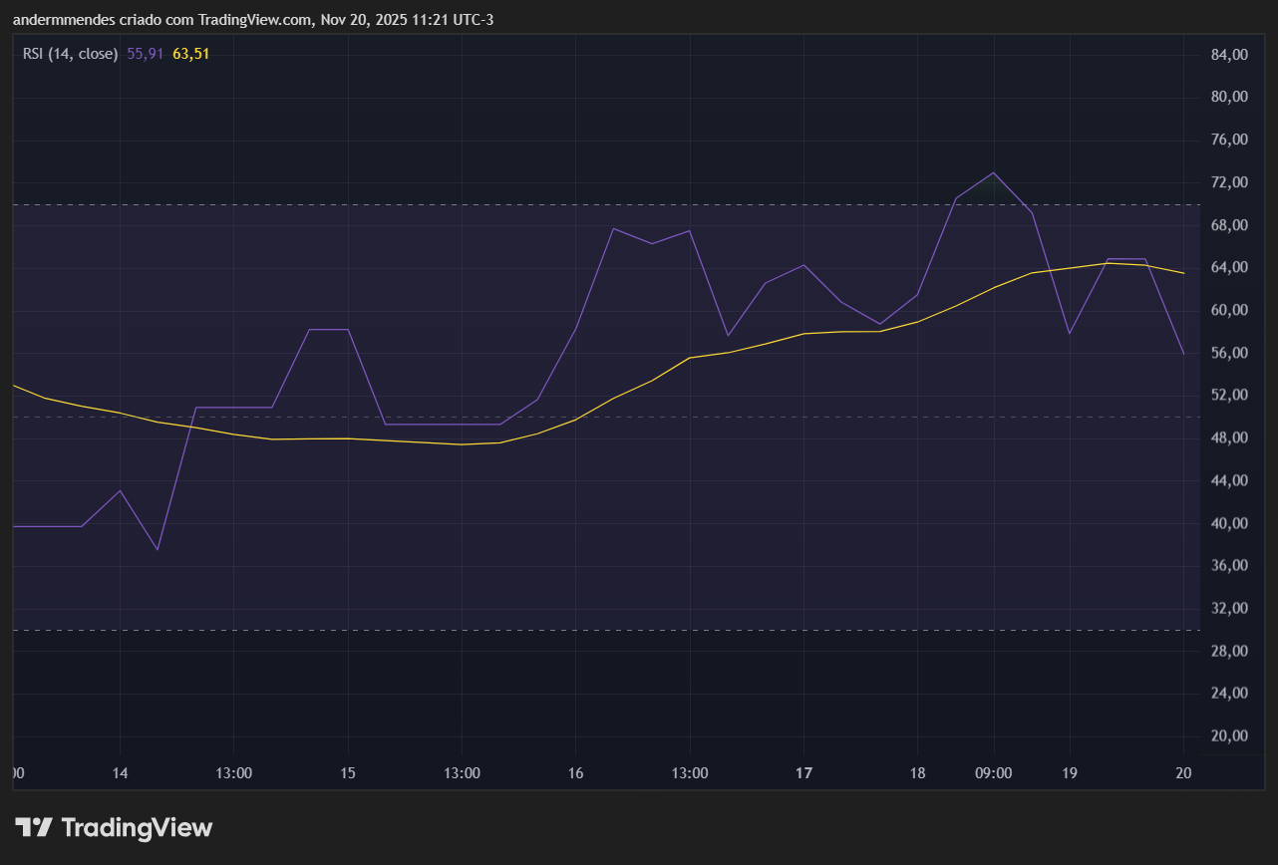Click the RSI peak near 72 above 18
The image size is (1278, 865).
(992, 173)
